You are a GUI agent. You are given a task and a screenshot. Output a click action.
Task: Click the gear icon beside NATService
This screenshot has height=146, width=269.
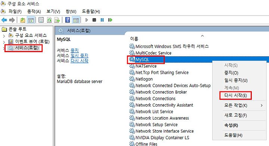[x=132, y=66]
